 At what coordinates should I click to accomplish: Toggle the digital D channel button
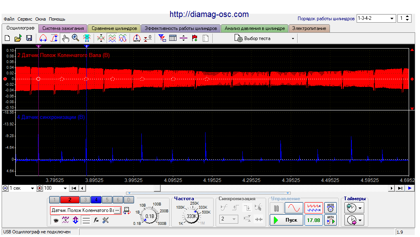128,200
